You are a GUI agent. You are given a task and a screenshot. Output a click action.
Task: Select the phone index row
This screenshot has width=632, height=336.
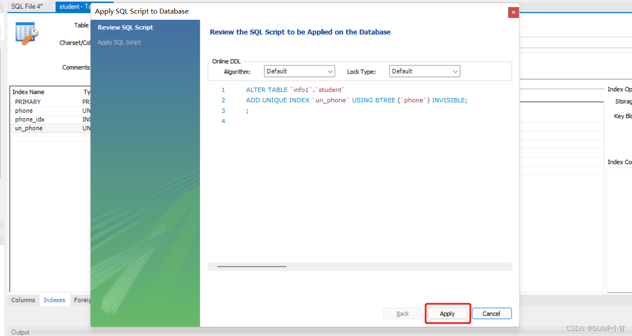coord(50,110)
